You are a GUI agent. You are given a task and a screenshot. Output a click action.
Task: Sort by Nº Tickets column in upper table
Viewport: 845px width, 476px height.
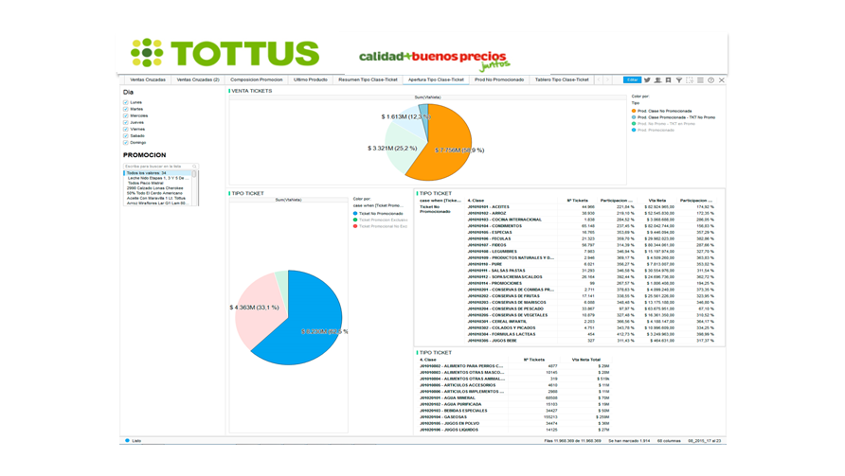[x=577, y=201]
